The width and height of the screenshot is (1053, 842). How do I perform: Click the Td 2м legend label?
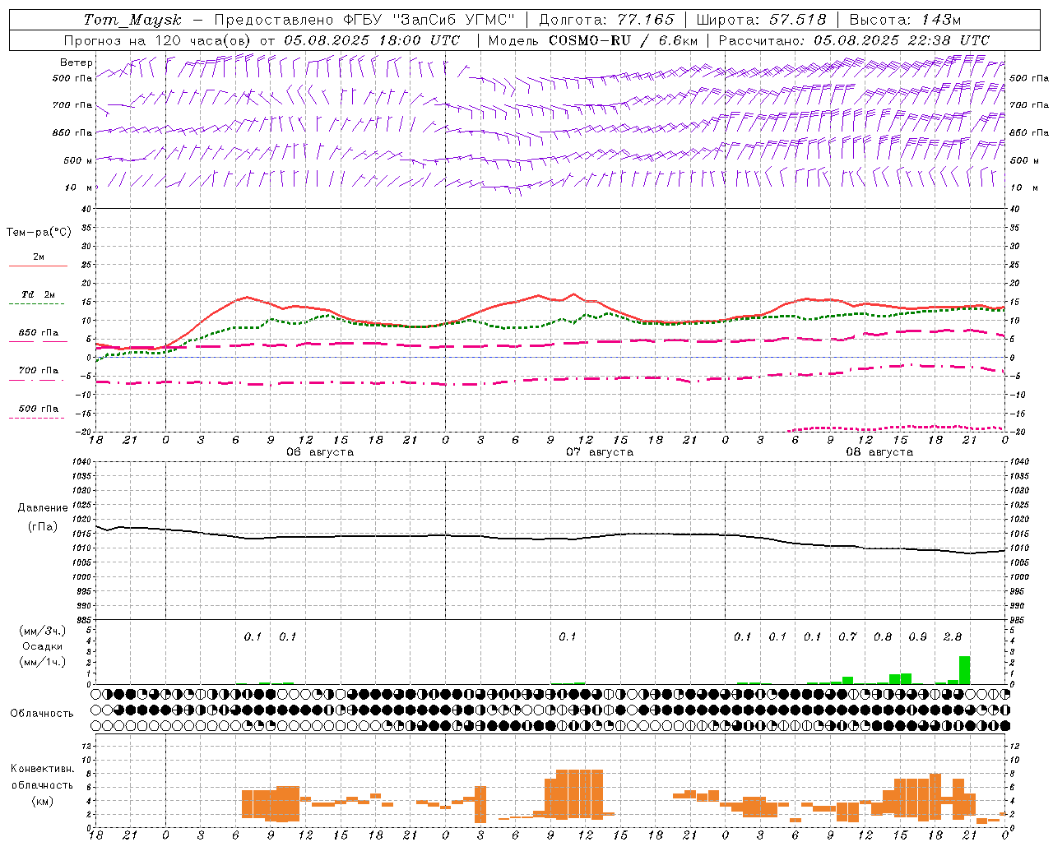39,294
